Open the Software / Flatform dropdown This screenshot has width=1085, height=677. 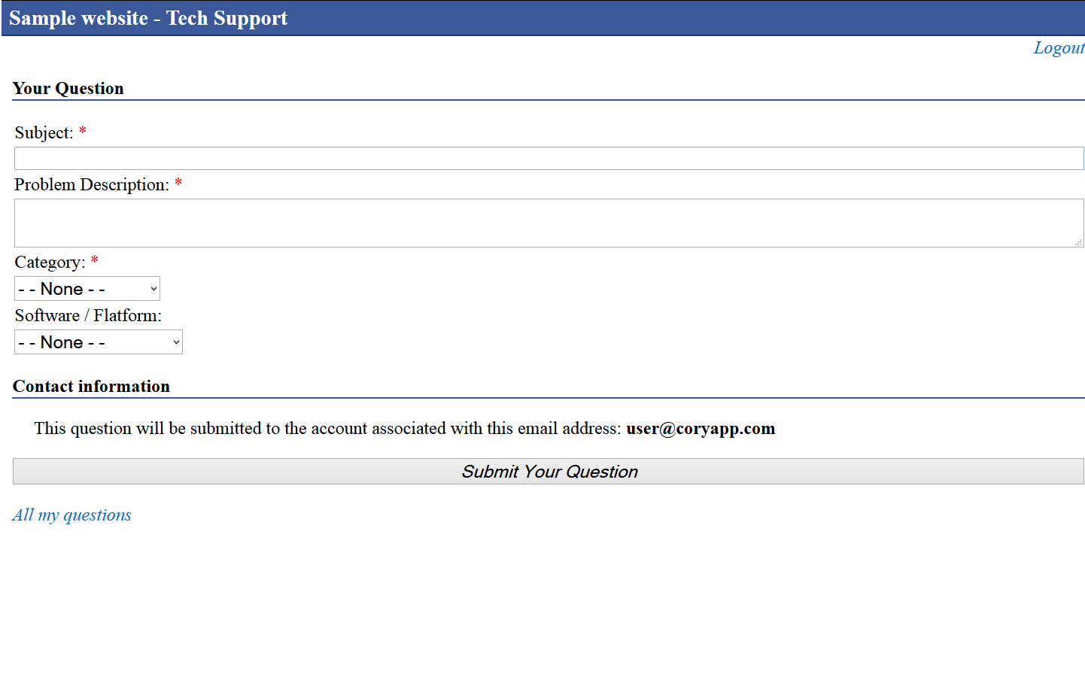(98, 342)
